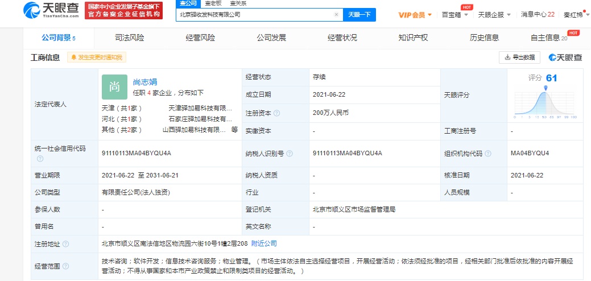Open legal representative 尚志娟 link
The image size is (591, 281).
coord(145,82)
